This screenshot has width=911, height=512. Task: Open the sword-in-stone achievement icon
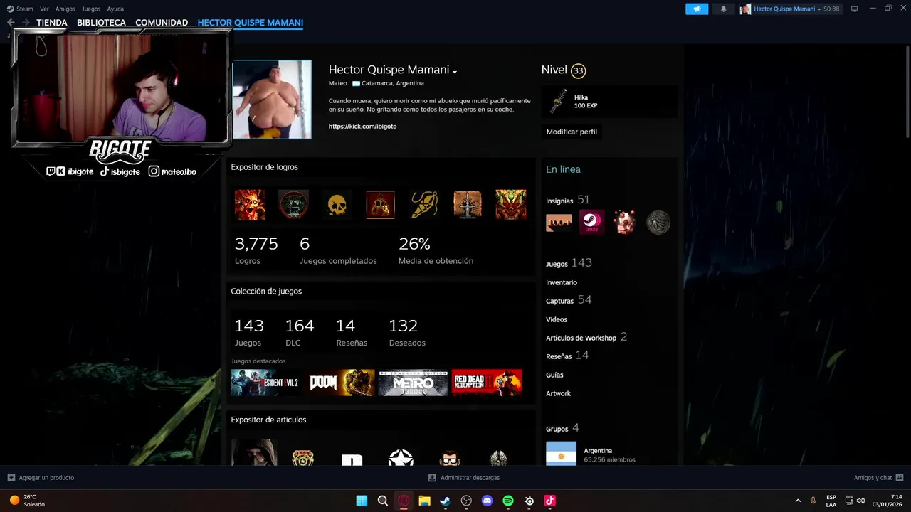(x=468, y=205)
